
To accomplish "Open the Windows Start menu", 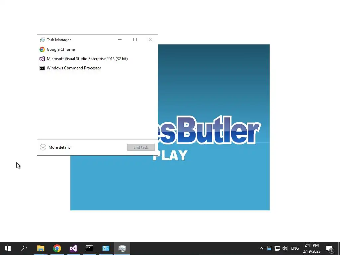I will 8,248.
